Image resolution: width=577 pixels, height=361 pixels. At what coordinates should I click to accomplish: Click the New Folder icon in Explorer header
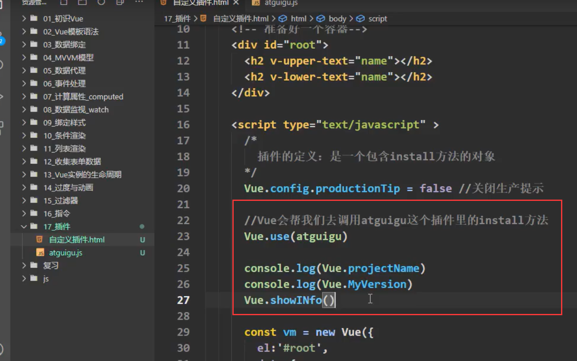[x=82, y=3]
